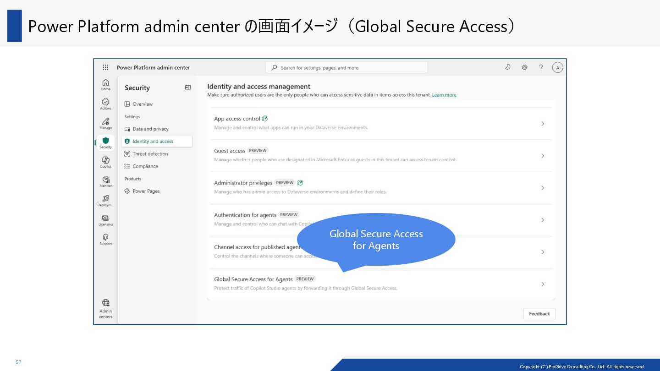Open App access control title
660x371 pixels.
point(237,119)
